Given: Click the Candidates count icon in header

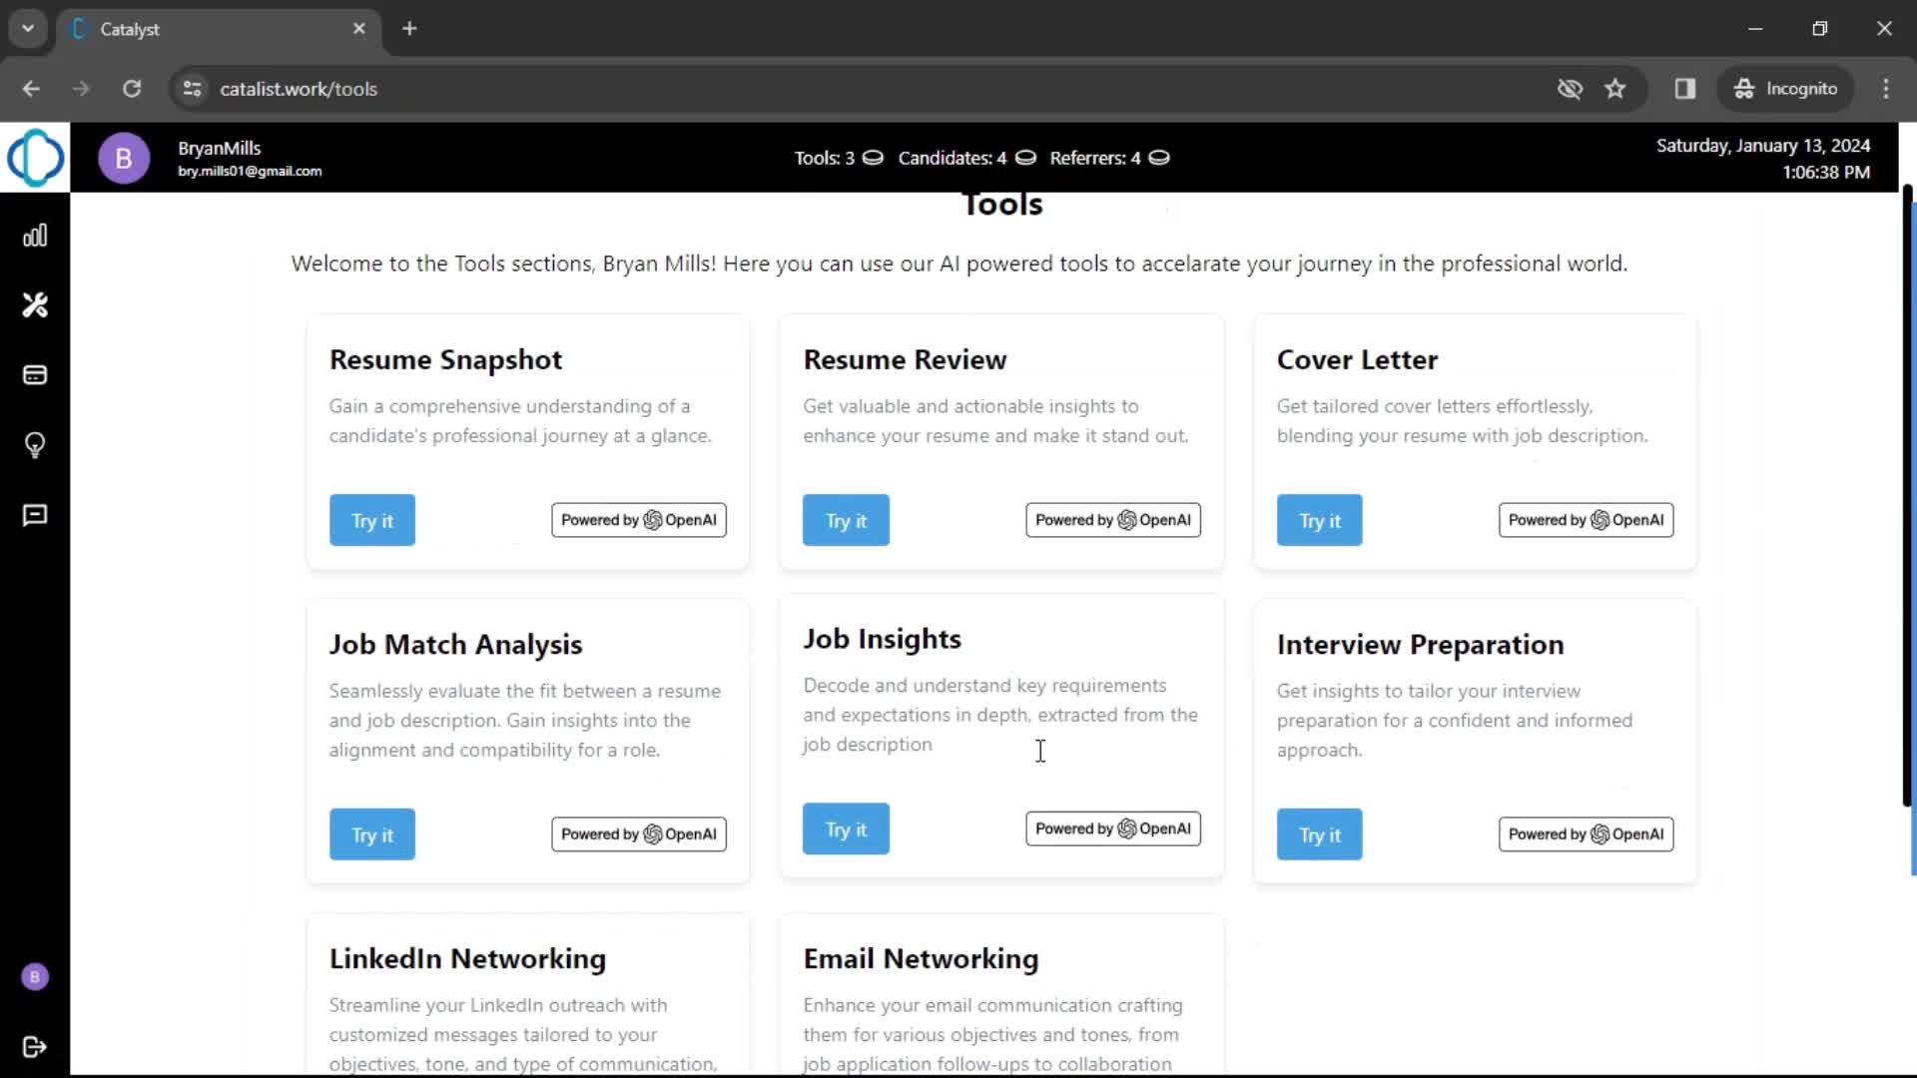Looking at the screenshot, I should tap(1024, 158).
